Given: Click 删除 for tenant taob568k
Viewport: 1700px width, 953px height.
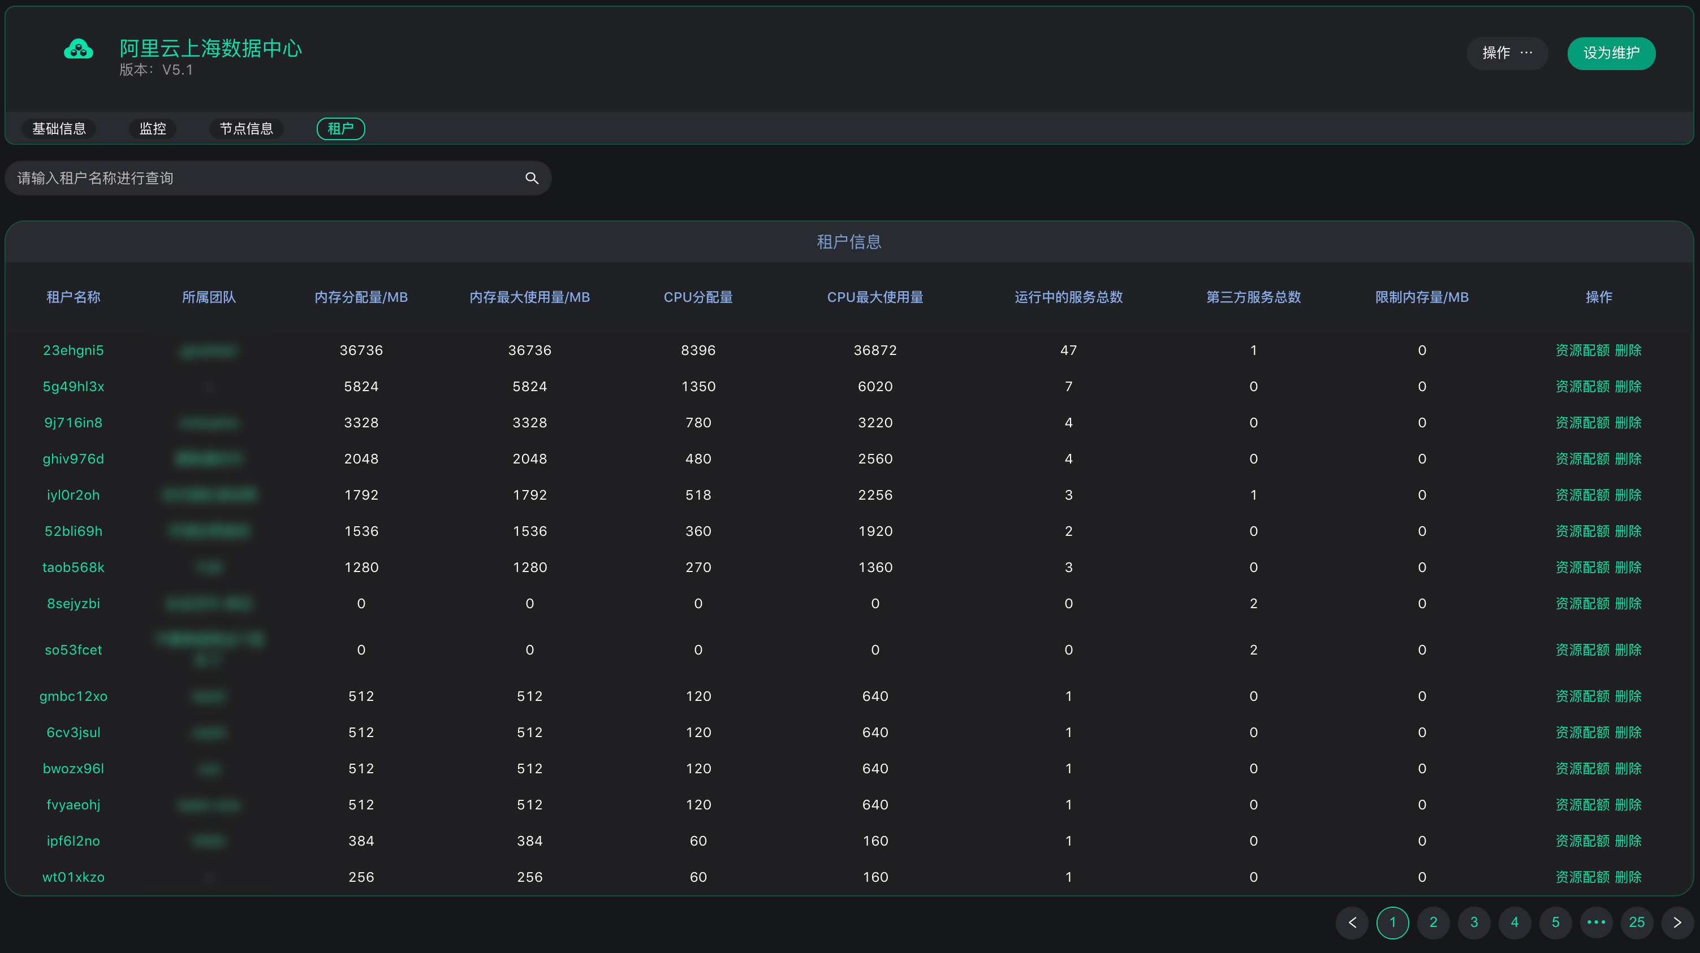Looking at the screenshot, I should click(1628, 568).
